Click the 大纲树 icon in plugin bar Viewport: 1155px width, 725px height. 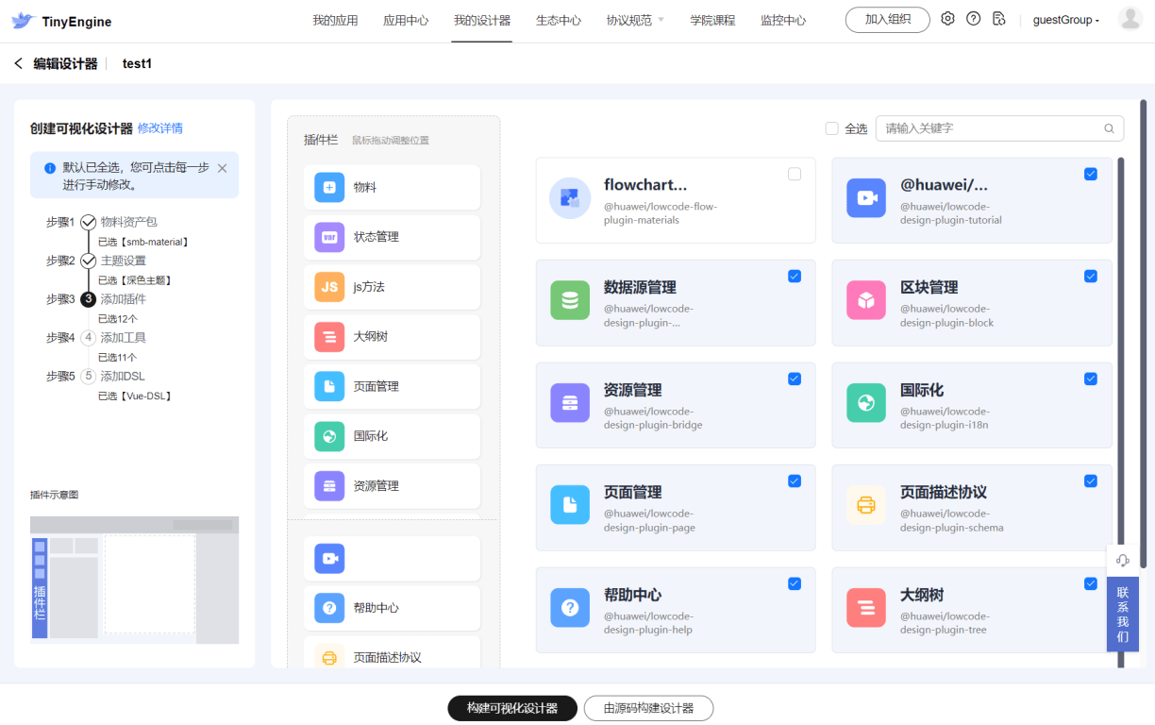click(x=329, y=337)
